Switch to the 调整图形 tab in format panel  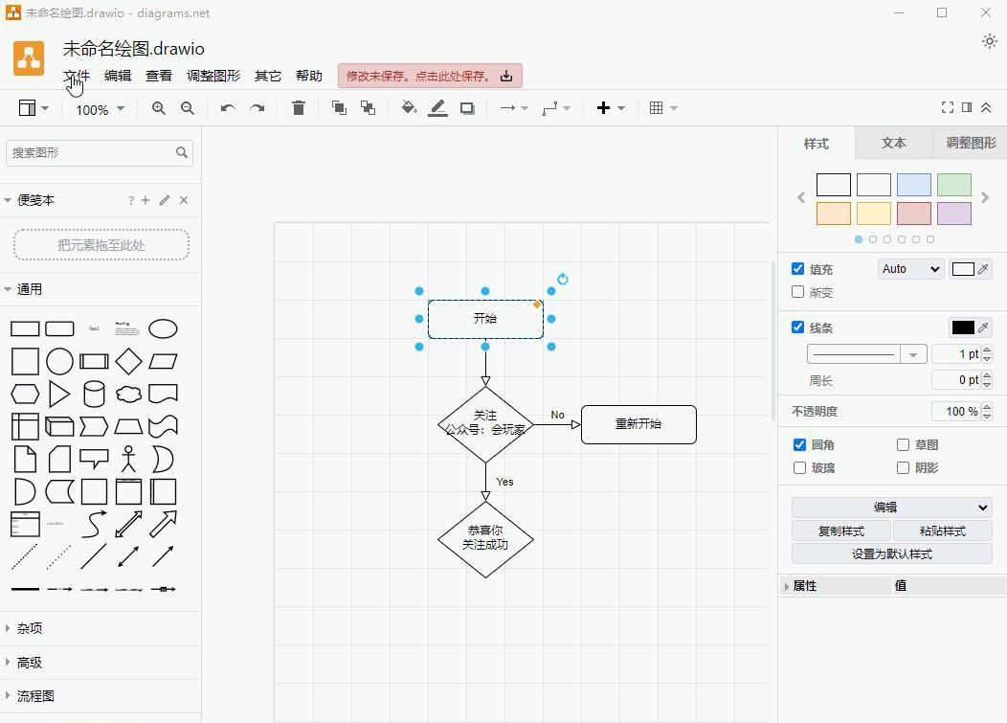click(x=971, y=143)
